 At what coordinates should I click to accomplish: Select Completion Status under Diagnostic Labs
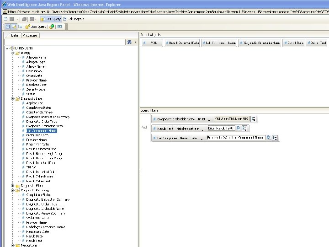(39, 107)
